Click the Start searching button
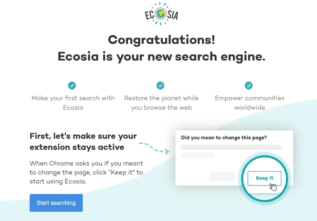 click(x=56, y=203)
